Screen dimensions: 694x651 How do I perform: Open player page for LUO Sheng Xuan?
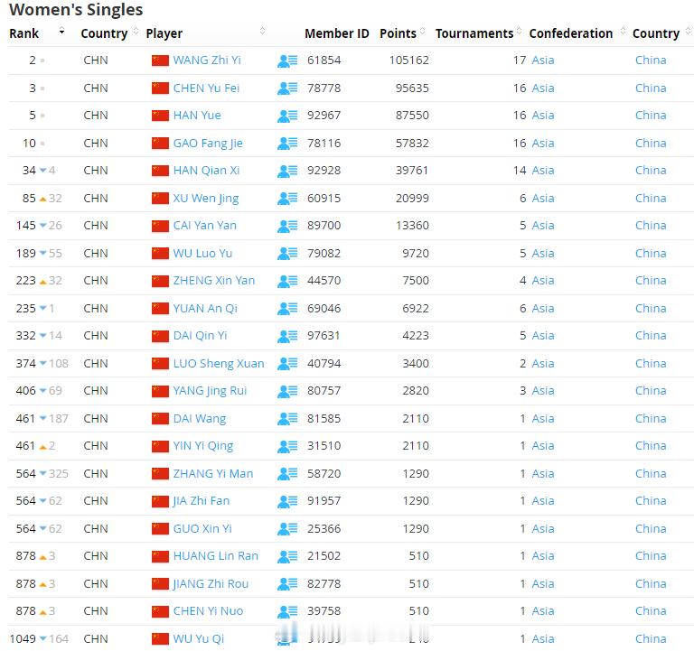(219, 364)
